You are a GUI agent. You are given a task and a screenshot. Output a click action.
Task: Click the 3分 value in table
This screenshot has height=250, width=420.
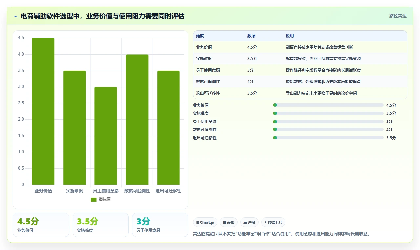point(250,70)
